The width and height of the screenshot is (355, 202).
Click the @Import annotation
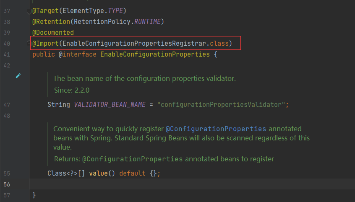[x=45, y=44]
